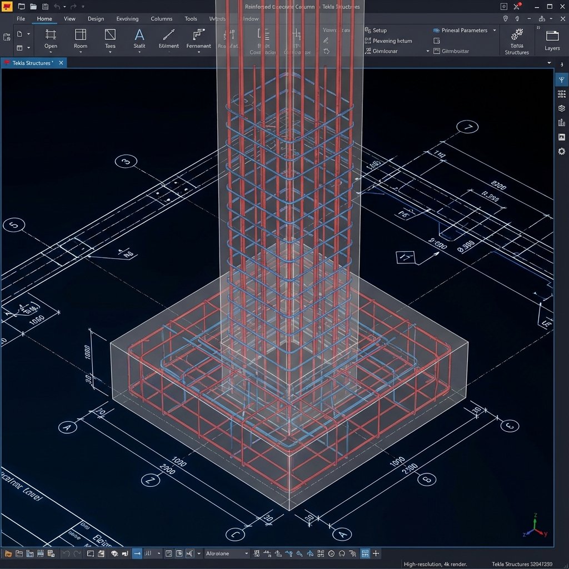569x569 pixels.
Task: Open the General Parameters tool
Action: (x=464, y=30)
